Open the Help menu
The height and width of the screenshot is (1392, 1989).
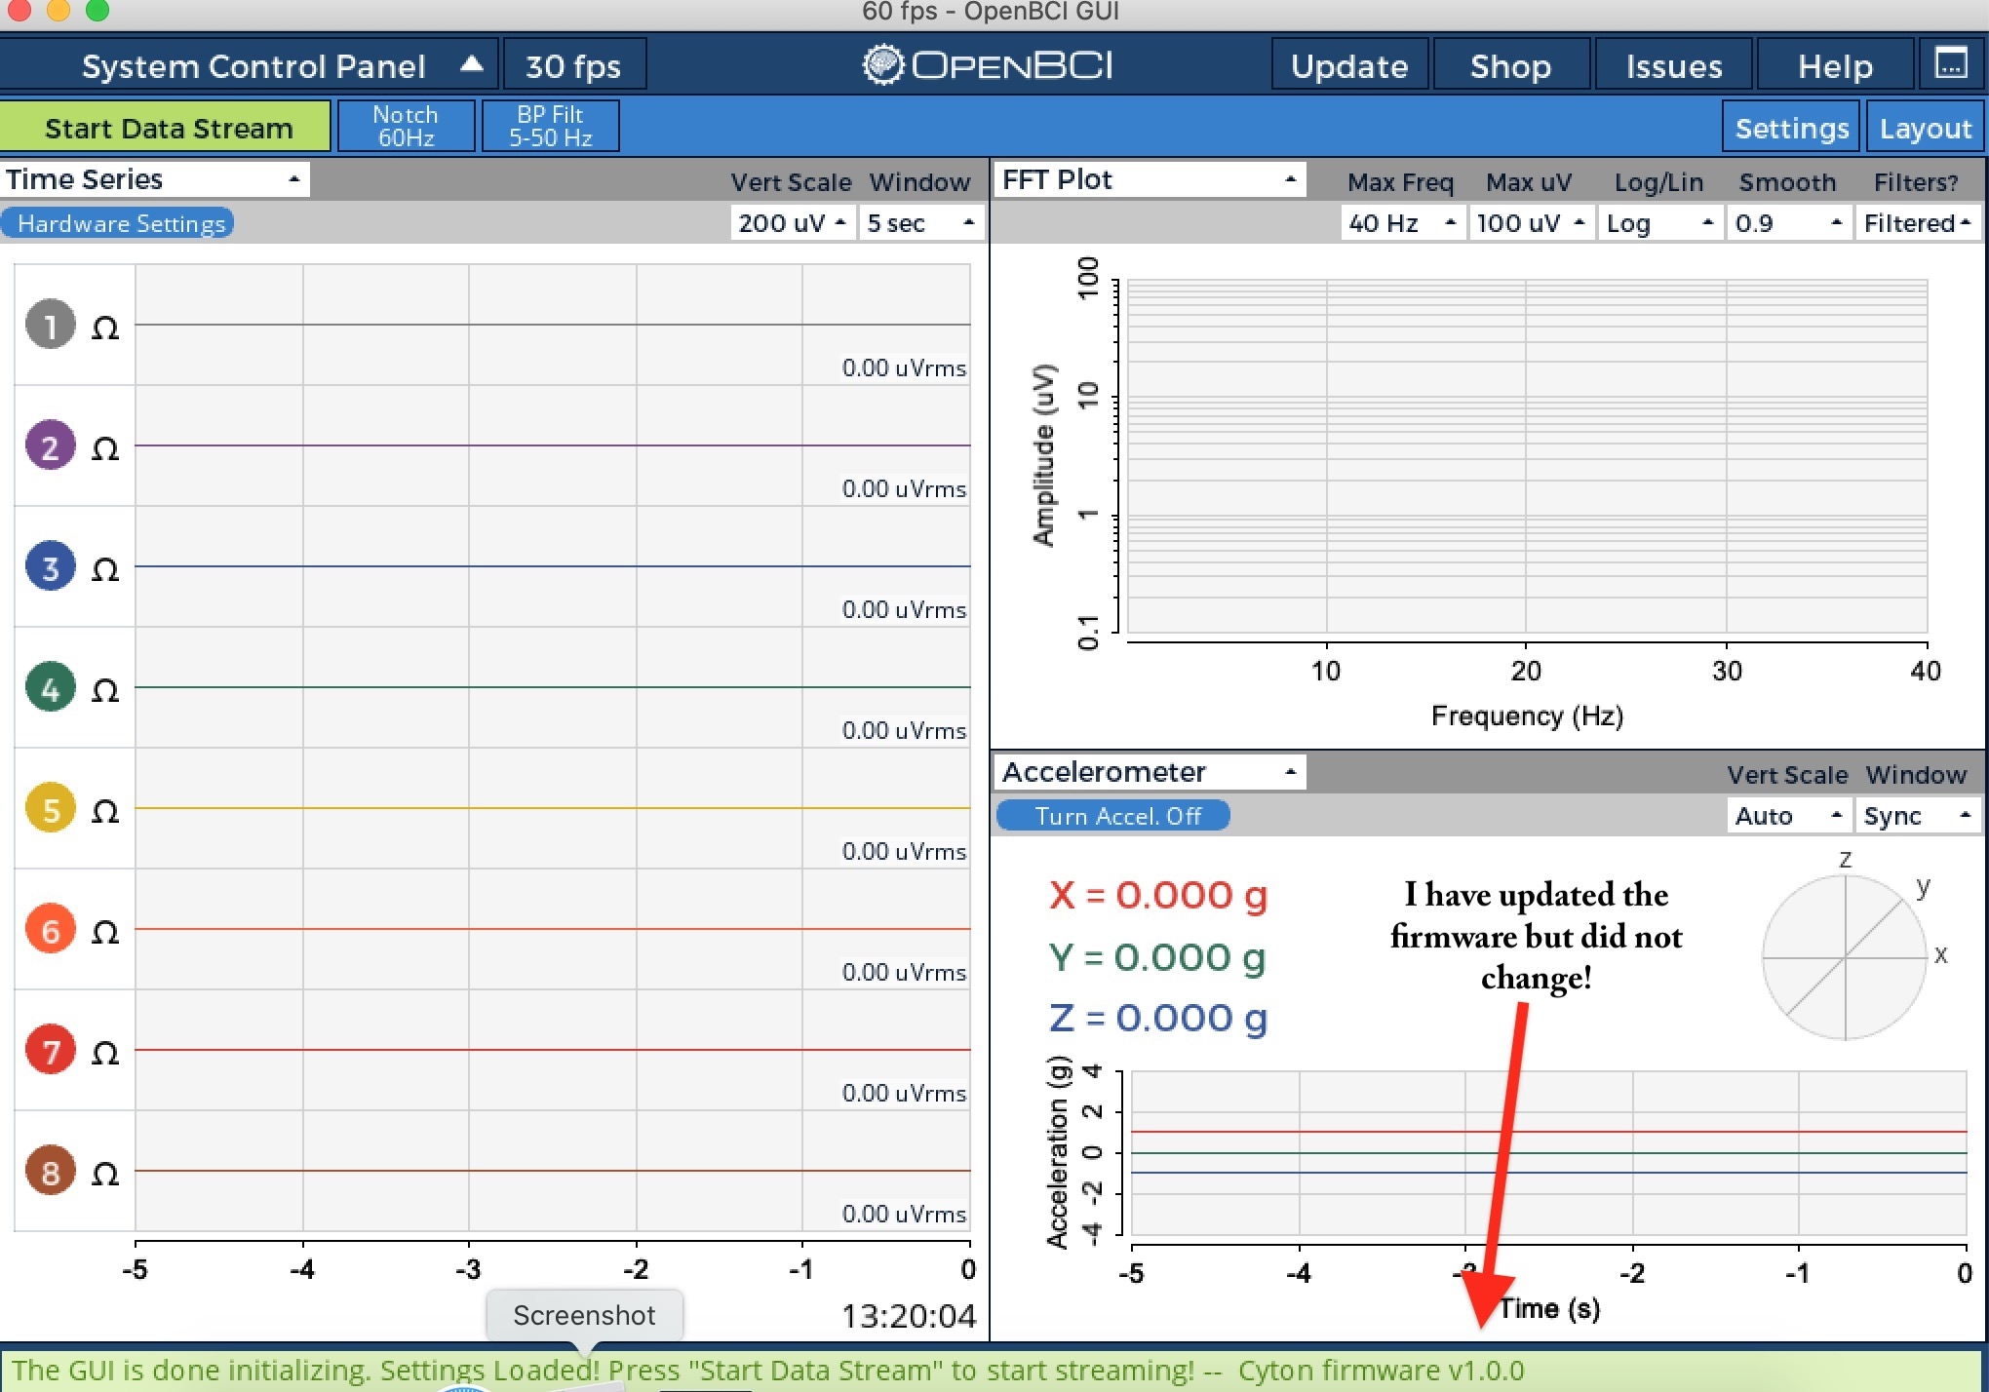coord(1835,65)
